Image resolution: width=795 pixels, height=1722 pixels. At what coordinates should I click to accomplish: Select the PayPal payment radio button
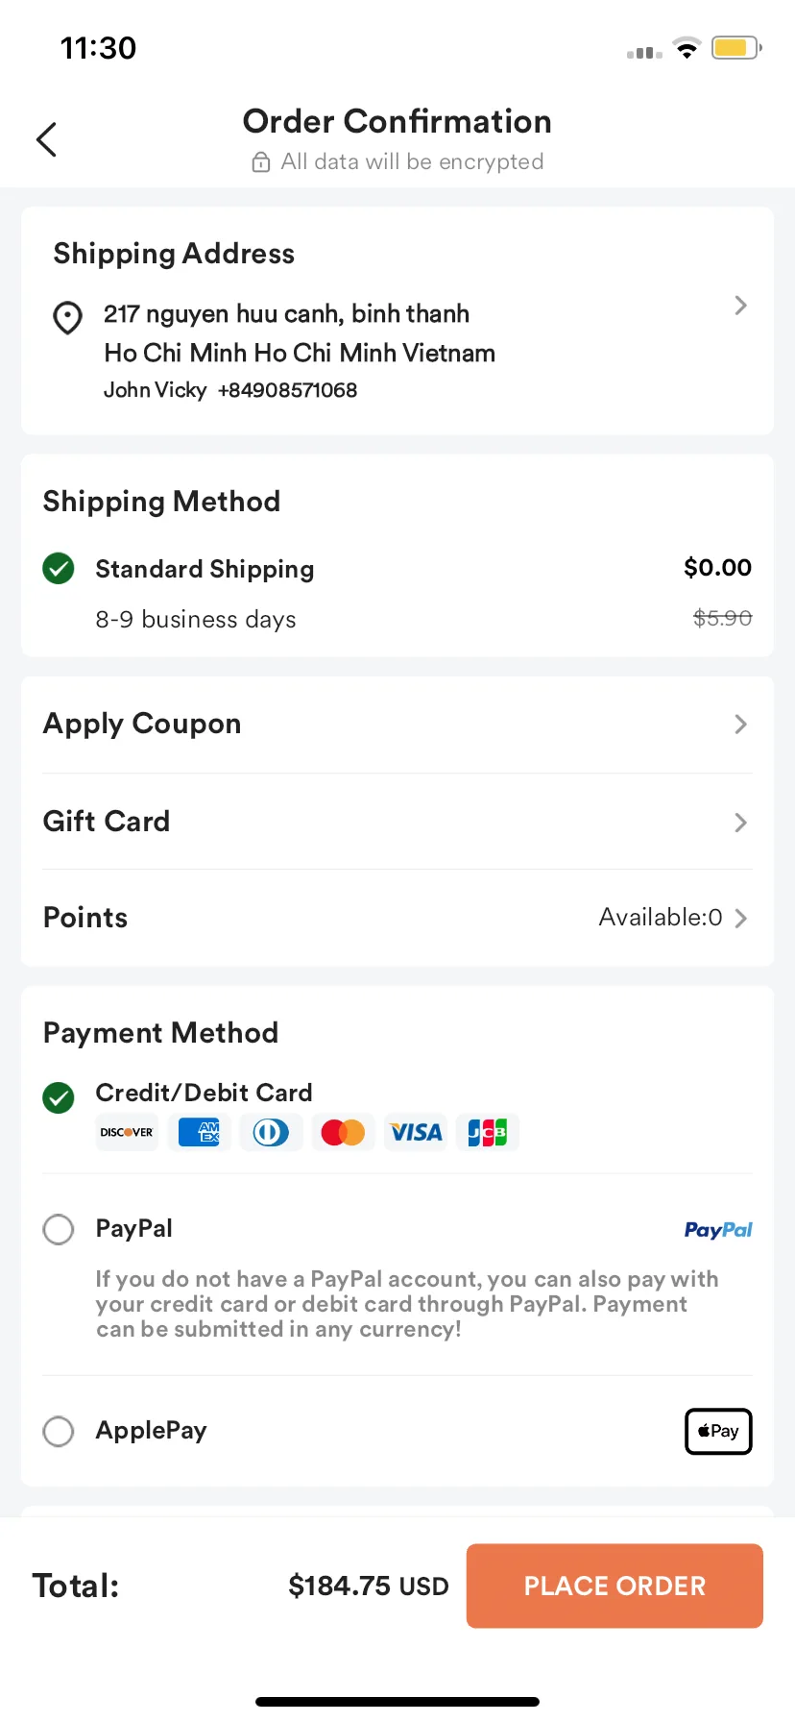pos(59,1229)
